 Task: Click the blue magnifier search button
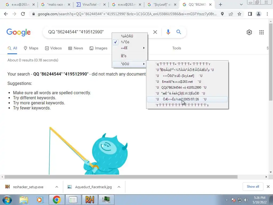[x=179, y=32]
